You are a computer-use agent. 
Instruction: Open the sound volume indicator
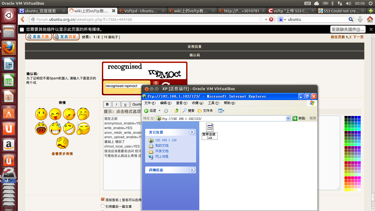[349, 3]
